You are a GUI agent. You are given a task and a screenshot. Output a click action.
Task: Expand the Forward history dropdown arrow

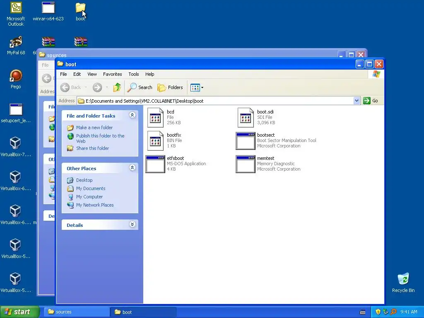tap(107, 87)
